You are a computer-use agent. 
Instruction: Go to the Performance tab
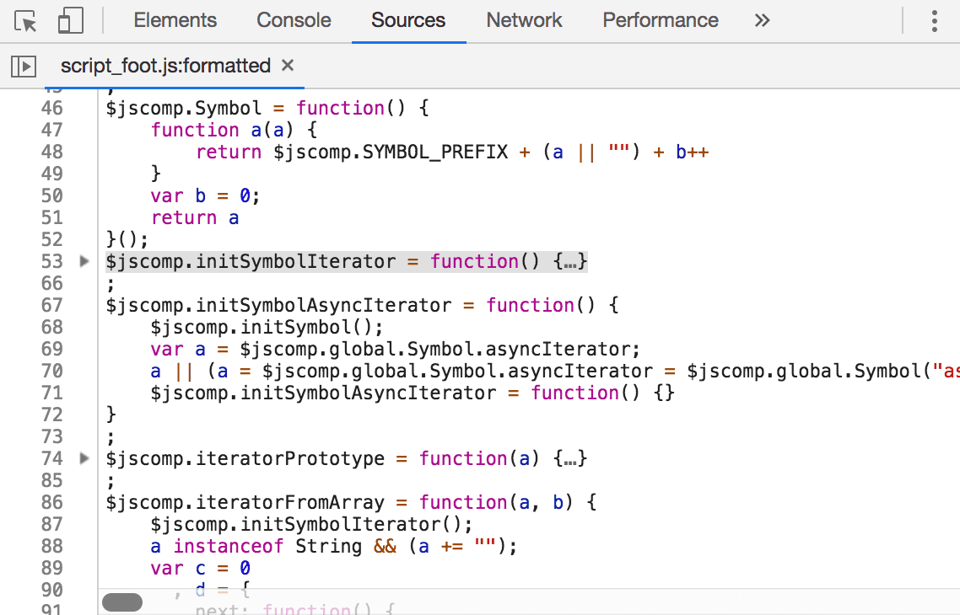point(661,21)
